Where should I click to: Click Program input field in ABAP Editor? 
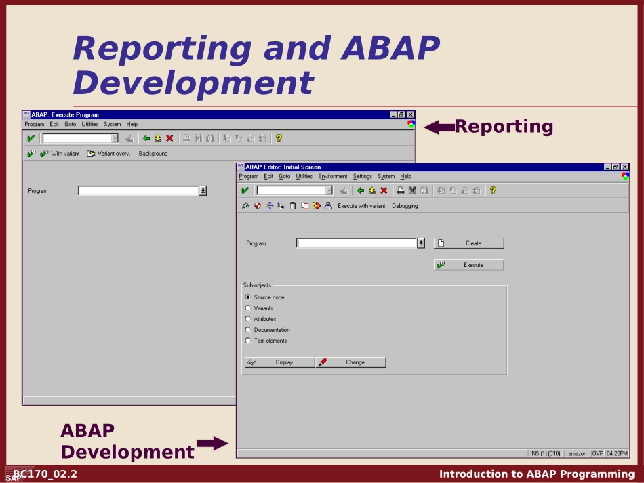[357, 243]
